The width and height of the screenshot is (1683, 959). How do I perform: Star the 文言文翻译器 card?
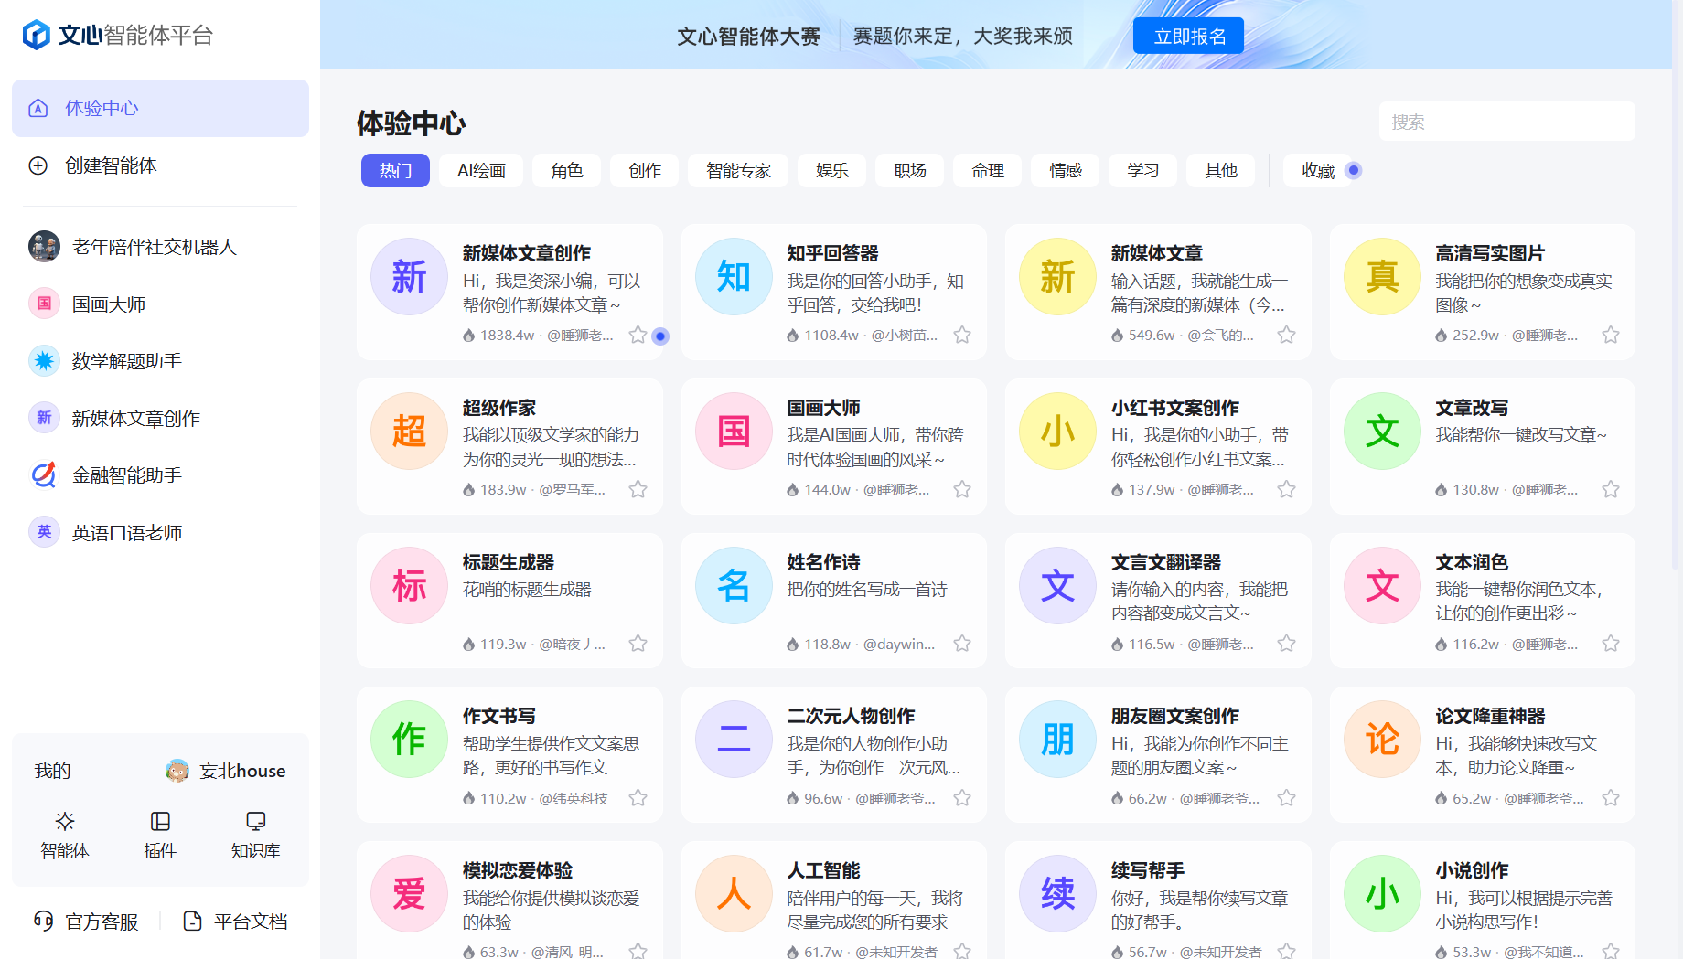point(1287,645)
